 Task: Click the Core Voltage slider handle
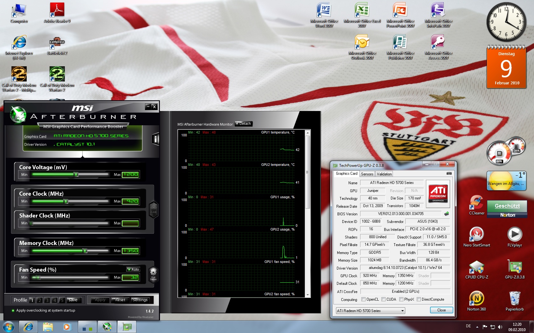[x=76, y=174]
